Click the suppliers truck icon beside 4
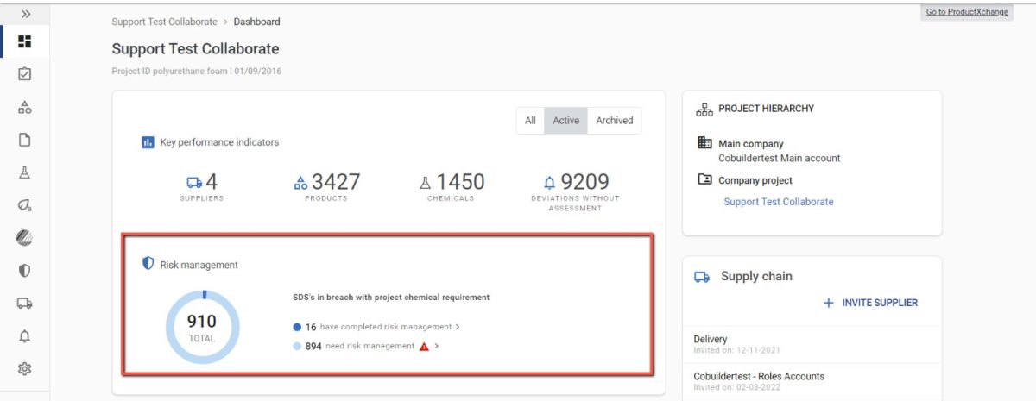Screen dimensions: 1036x401 click(194, 183)
